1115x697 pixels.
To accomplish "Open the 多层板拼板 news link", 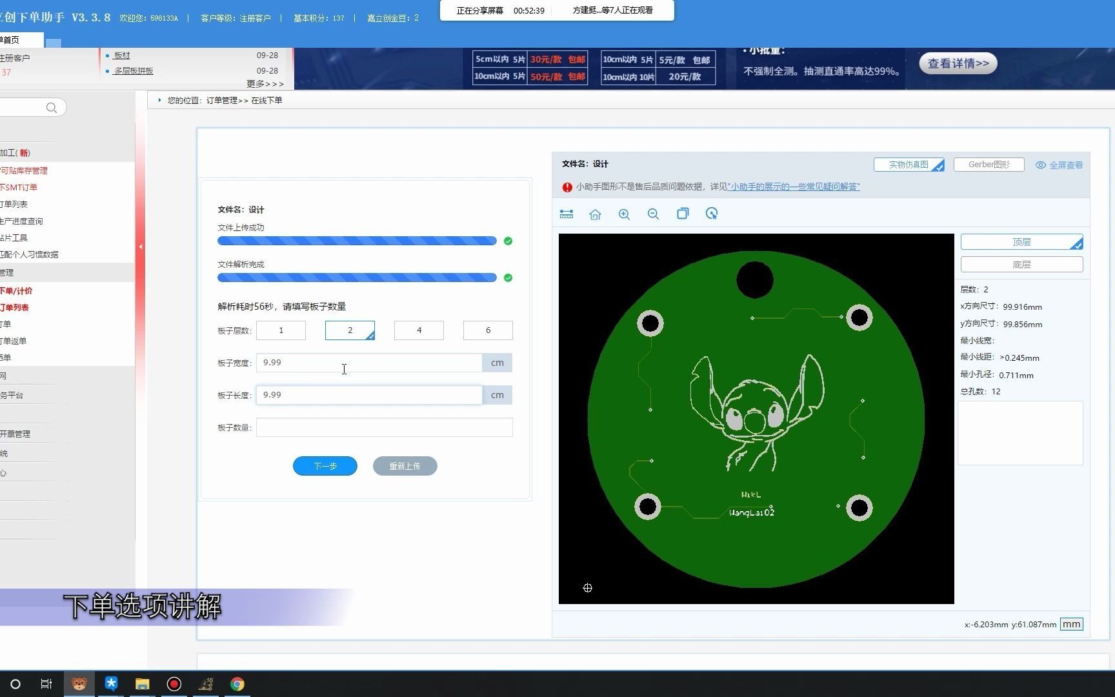I will click(x=134, y=71).
